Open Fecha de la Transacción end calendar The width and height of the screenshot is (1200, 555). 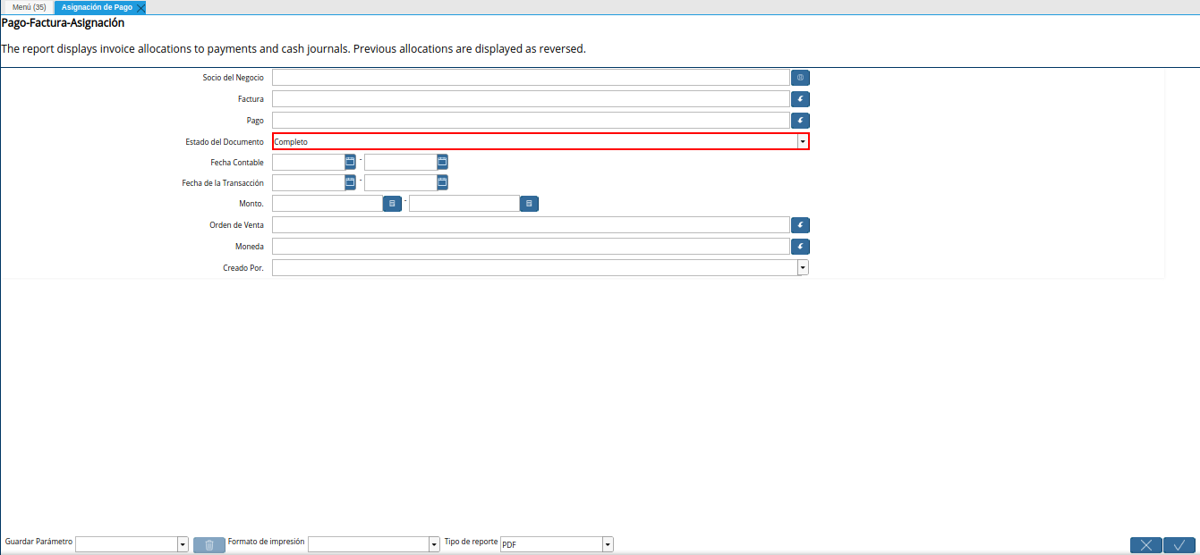[442, 182]
